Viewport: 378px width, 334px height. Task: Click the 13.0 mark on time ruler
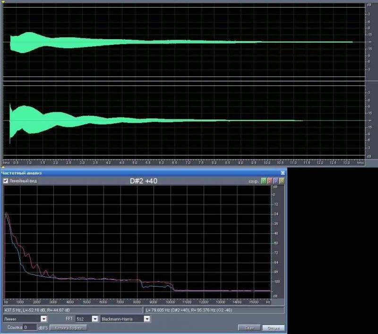click(346, 163)
